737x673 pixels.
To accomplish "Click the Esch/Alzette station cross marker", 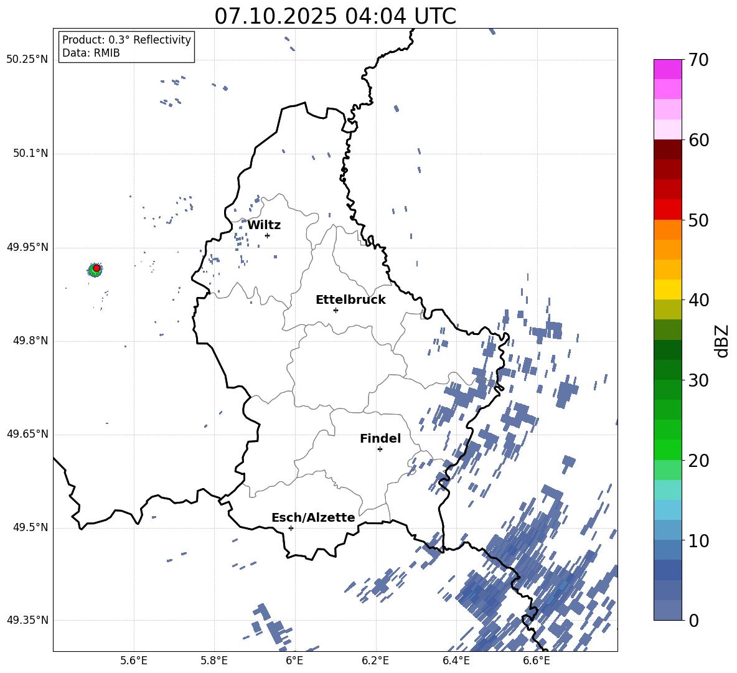I will [x=291, y=528].
